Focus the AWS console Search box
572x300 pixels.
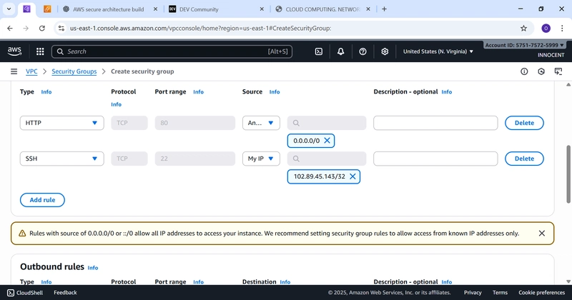pyautogui.click(x=172, y=51)
